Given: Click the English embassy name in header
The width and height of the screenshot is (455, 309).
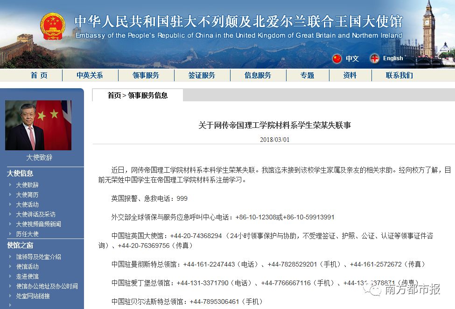Looking at the screenshot, I should pos(239,35).
